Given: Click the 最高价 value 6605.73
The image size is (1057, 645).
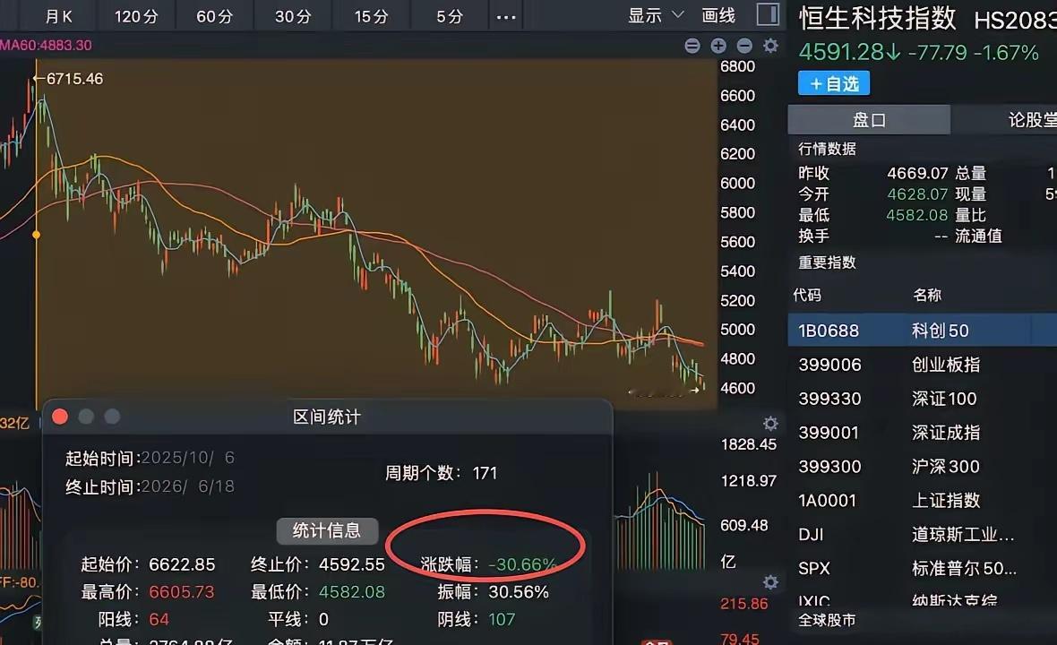Looking at the screenshot, I should [181, 592].
